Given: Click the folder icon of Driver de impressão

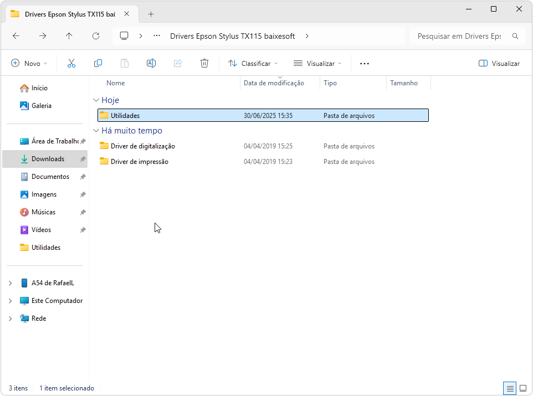Looking at the screenshot, I should tap(104, 162).
